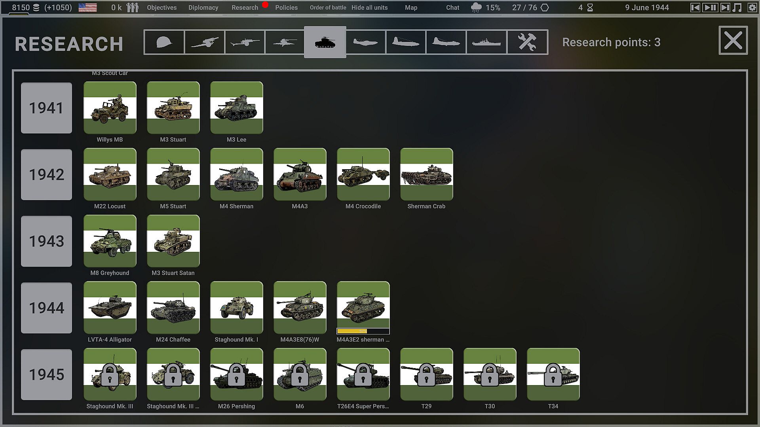Select the M26 Pershing locked tank
Screen dimensions: 760x427
point(236,374)
